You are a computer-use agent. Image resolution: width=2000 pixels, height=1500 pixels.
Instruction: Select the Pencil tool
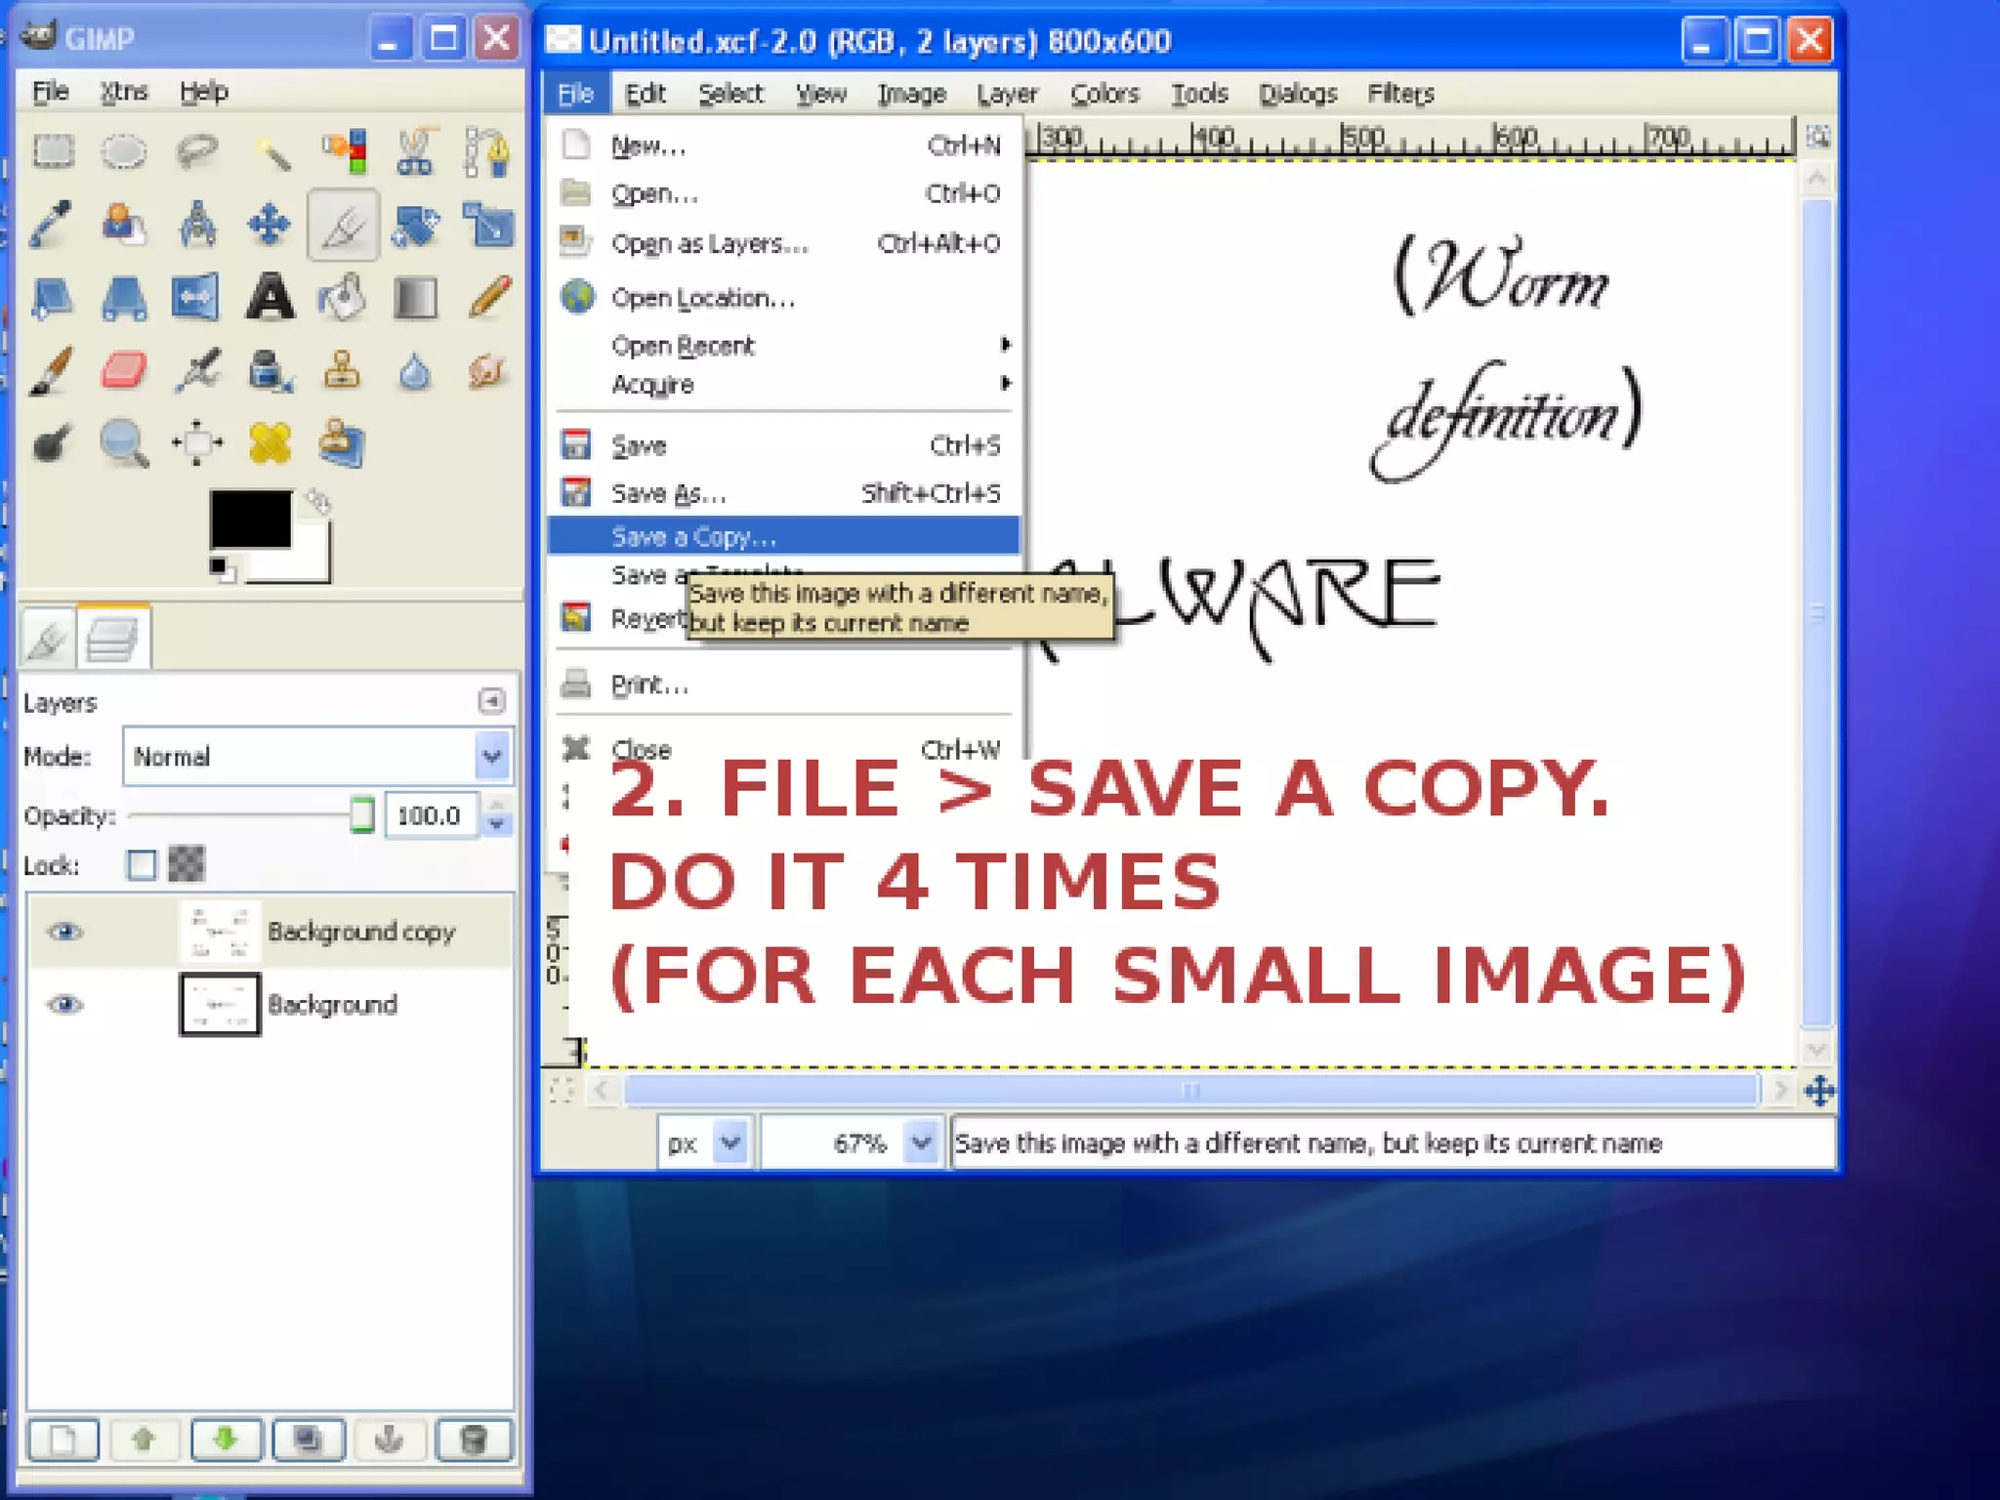488,297
